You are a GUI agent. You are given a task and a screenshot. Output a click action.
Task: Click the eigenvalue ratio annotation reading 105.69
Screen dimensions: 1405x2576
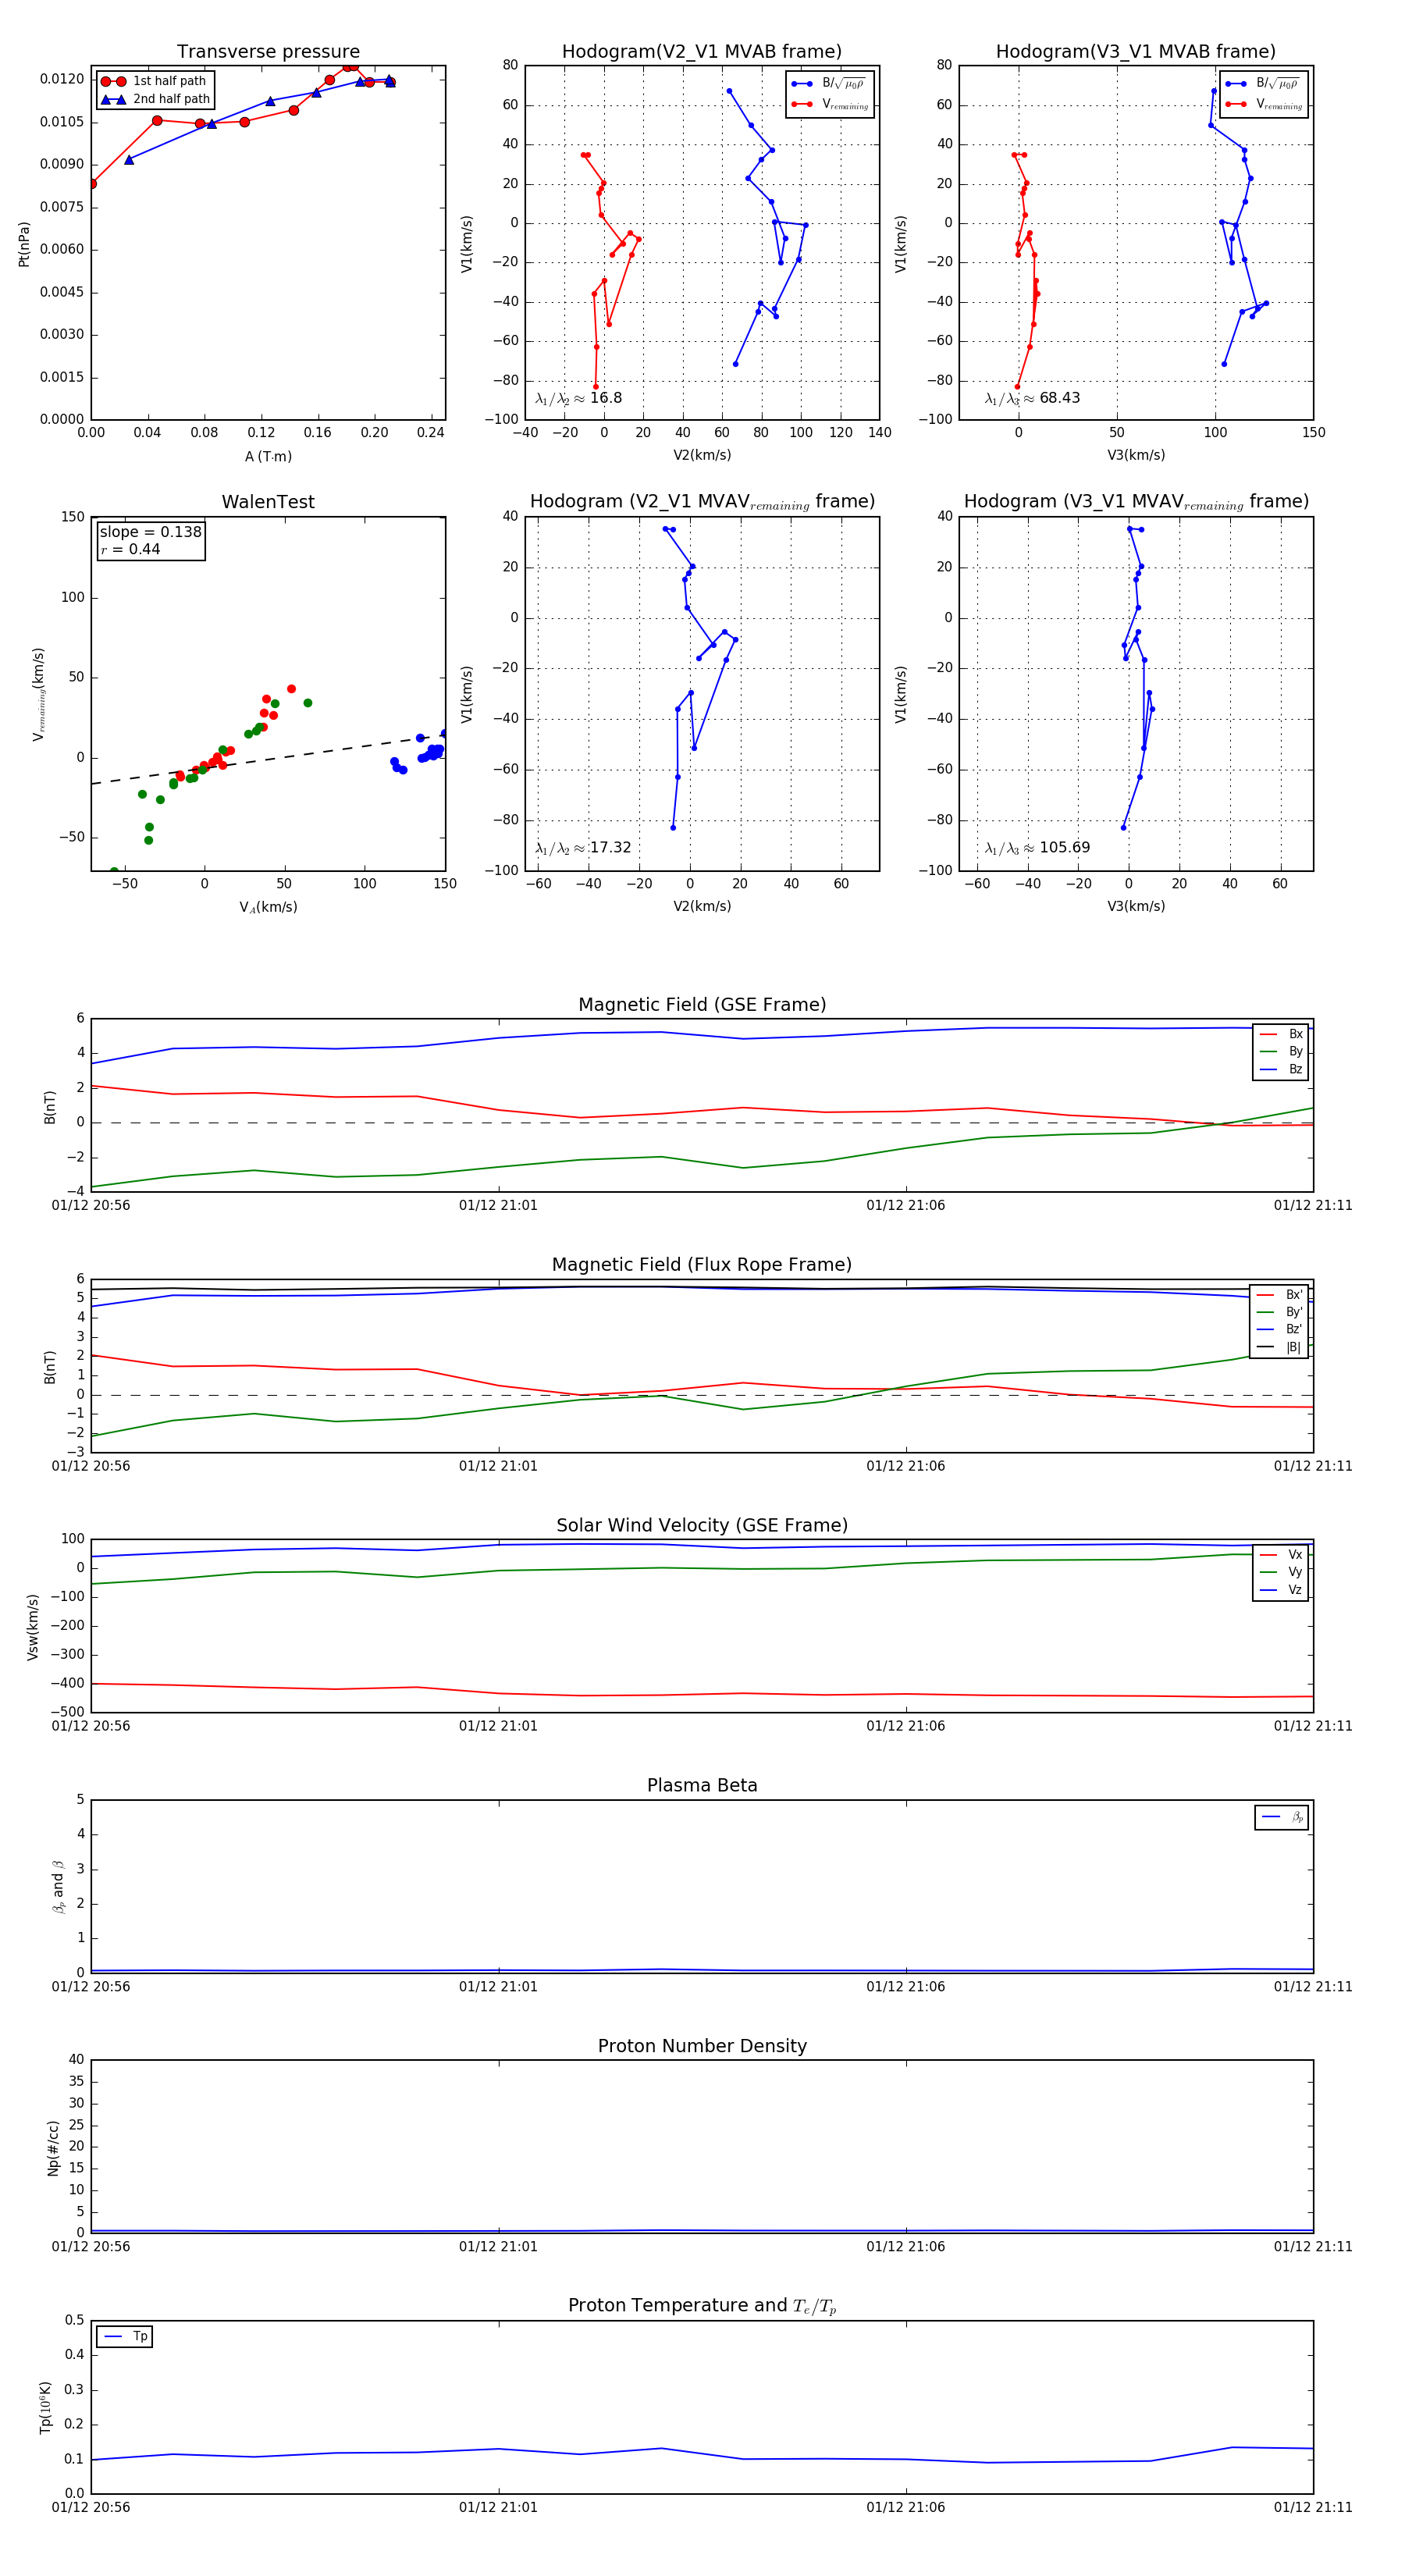1037,848
